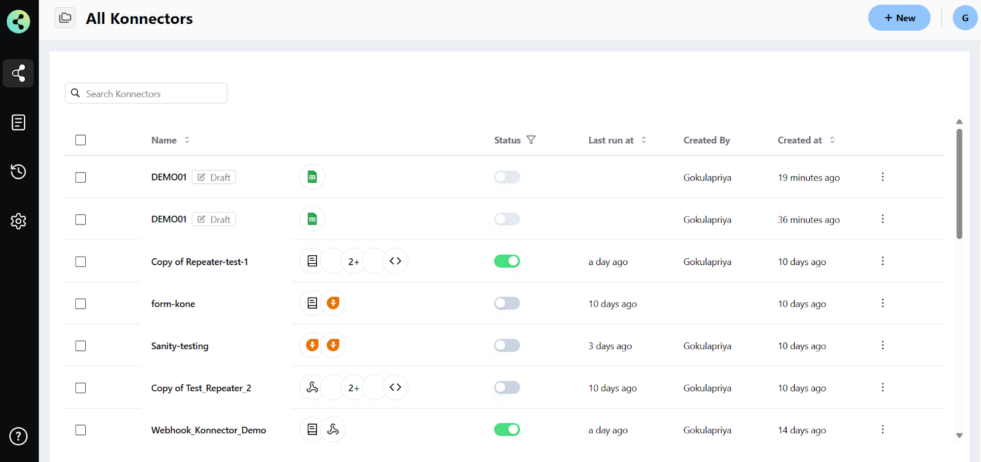Click the Google Sheets icon in the first DEMO01 row
The height and width of the screenshot is (462, 981).
312,177
